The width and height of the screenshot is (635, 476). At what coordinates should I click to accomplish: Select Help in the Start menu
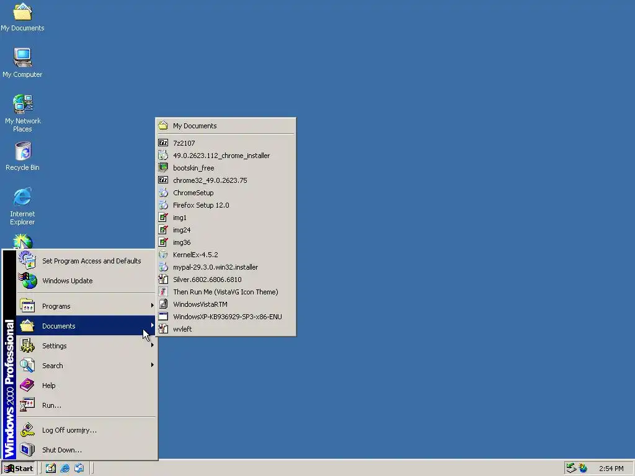coord(86,386)
